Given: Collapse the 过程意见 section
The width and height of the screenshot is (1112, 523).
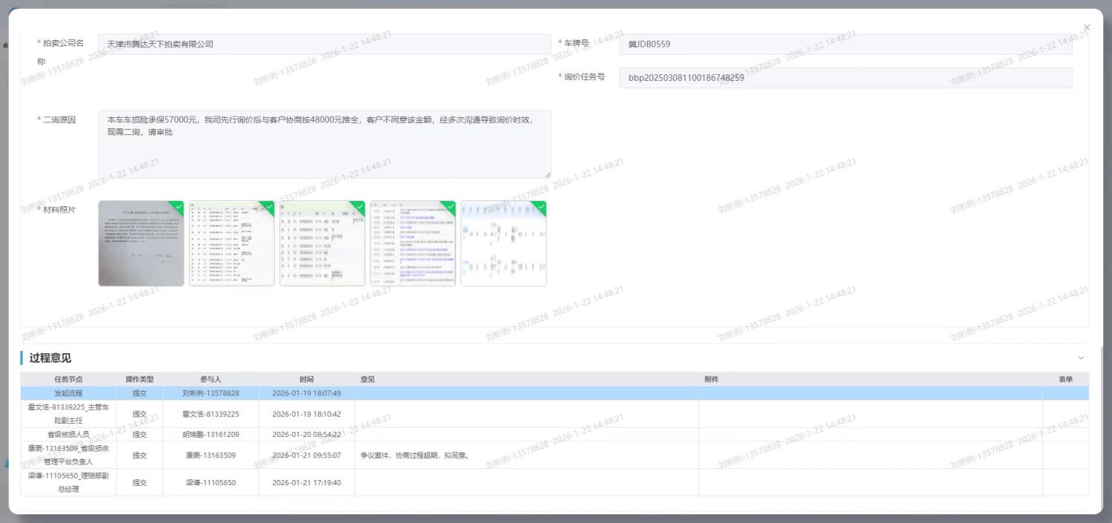Looking at the screenshot, I should pyautogui.click(x=1080, y=358).
